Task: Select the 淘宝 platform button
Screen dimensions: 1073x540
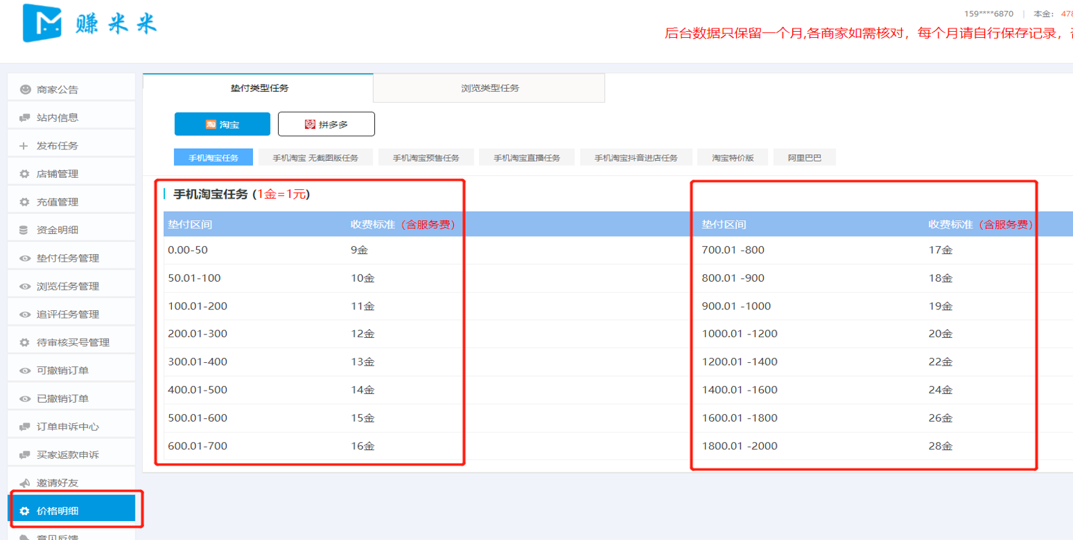Action: (x=223, y=124)
